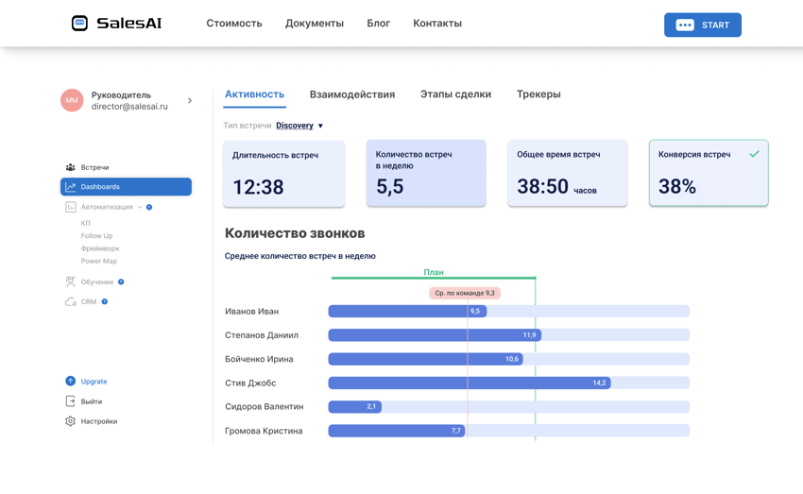Select the Длительность встреч metric card

(x=283, y=174)
